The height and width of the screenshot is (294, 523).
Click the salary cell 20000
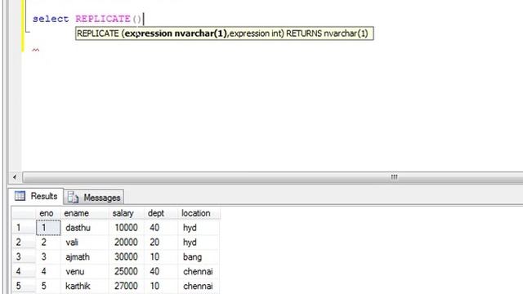127,243
